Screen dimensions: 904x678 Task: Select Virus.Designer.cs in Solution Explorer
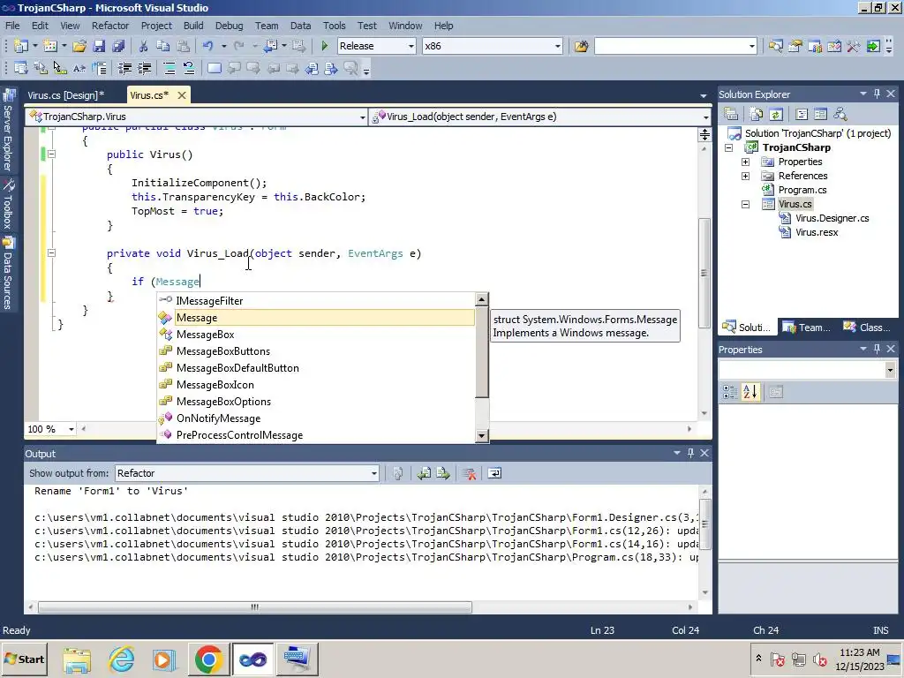click(832, 218)
